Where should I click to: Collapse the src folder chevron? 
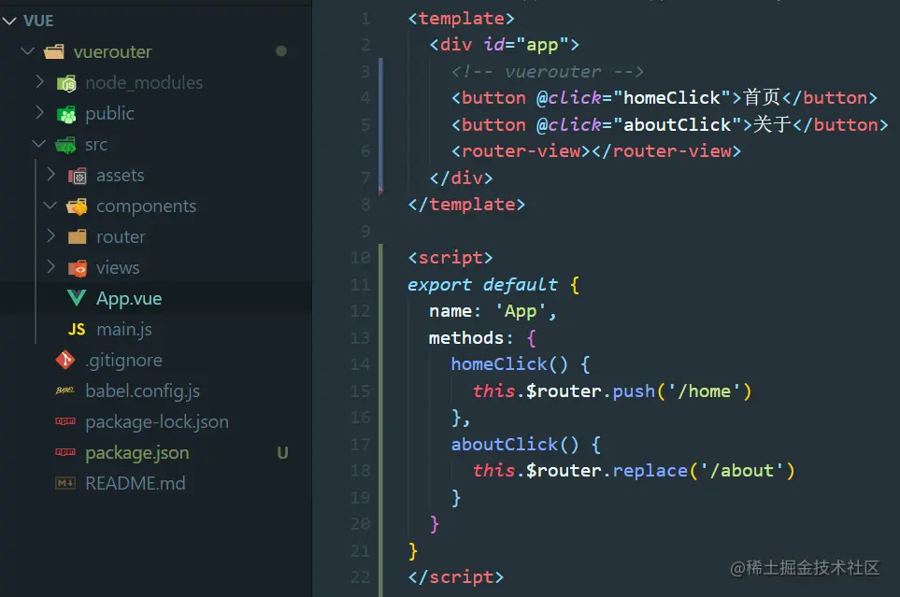pos(38,144)
